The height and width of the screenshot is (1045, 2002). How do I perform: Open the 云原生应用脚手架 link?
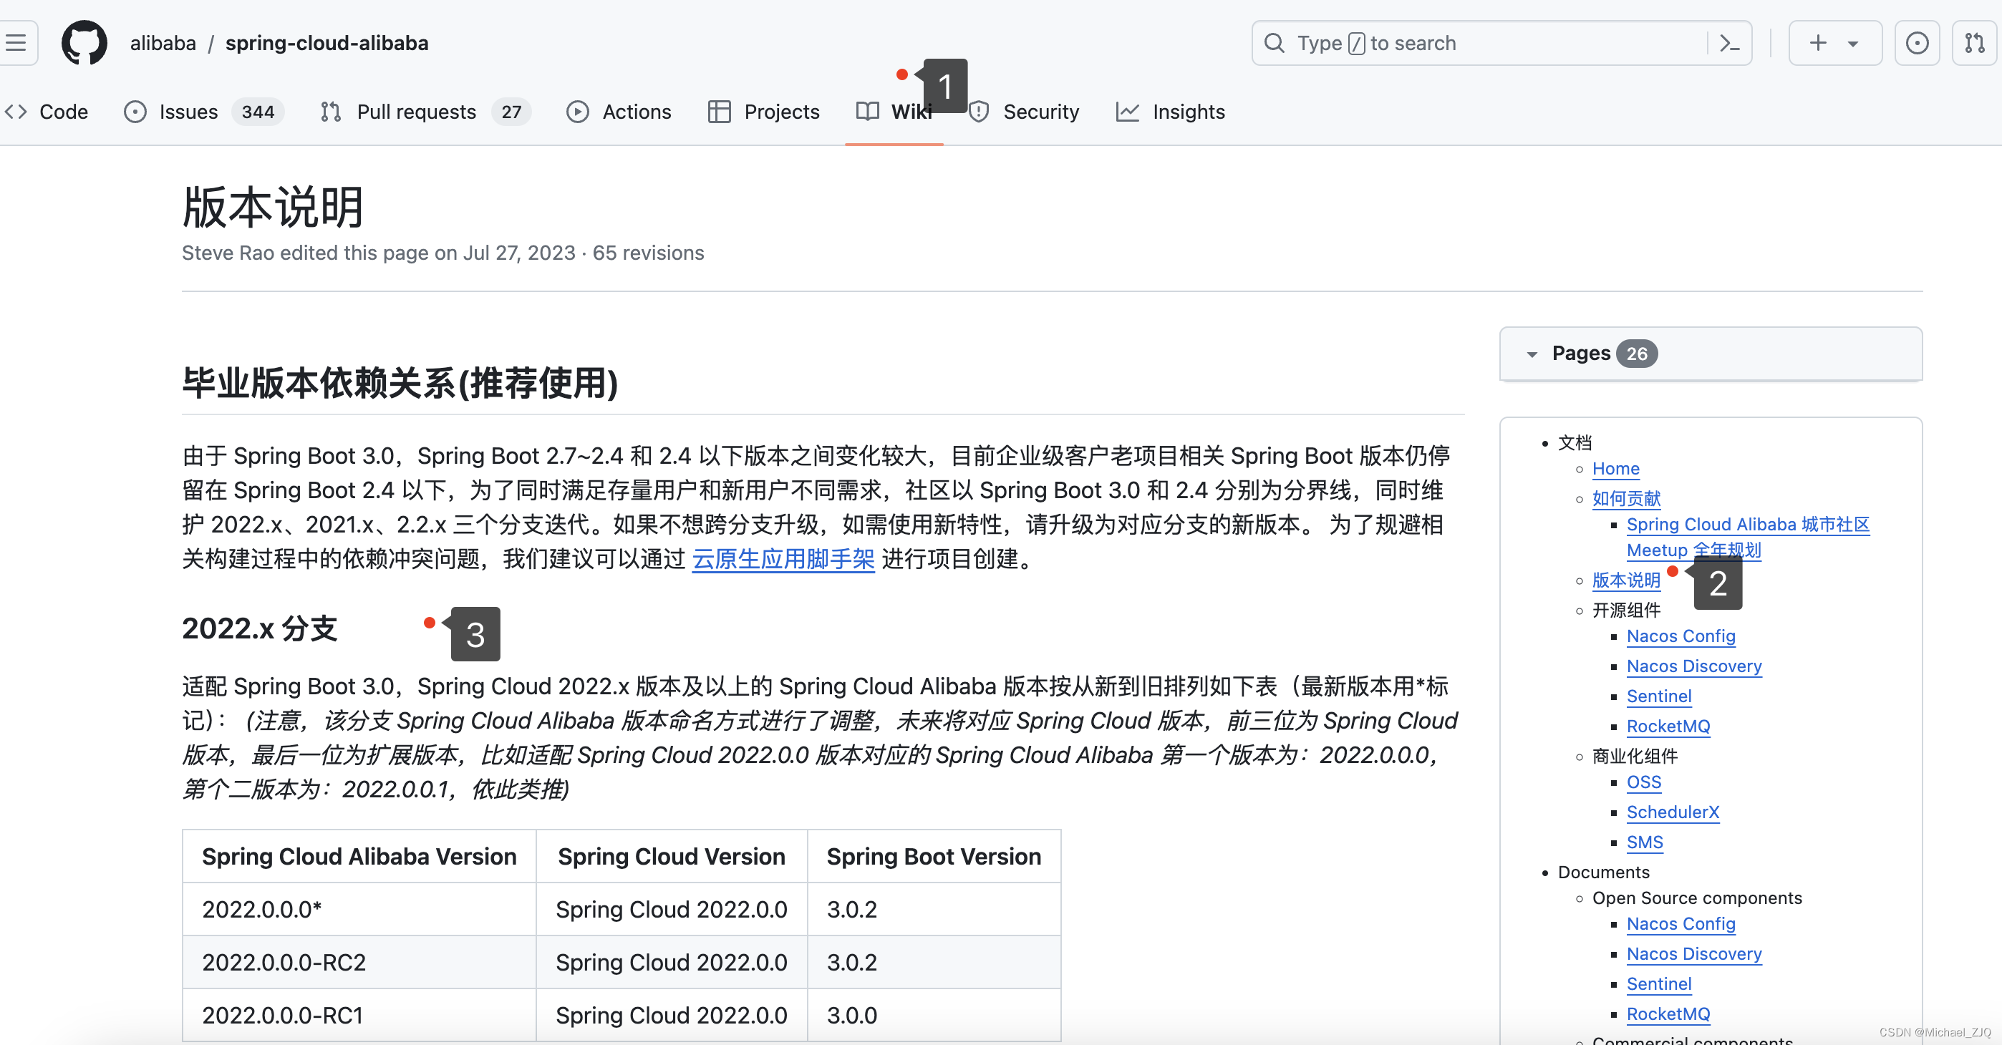(x=783, y=560)
